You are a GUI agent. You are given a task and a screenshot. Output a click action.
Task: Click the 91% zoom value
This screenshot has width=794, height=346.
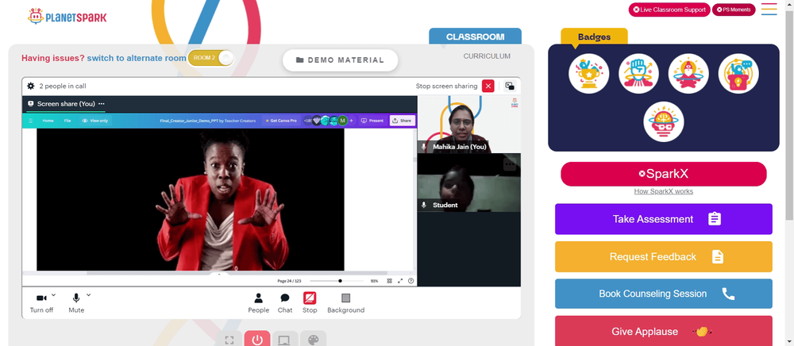(x=374, y=281)
